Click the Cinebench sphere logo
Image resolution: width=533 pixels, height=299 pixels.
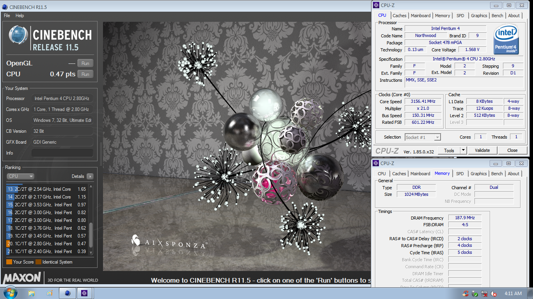pyautogui.click(x=19, y=35)
